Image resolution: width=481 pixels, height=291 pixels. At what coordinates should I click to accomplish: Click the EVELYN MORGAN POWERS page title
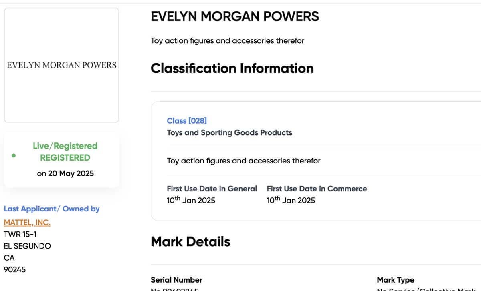pos(235,16)
